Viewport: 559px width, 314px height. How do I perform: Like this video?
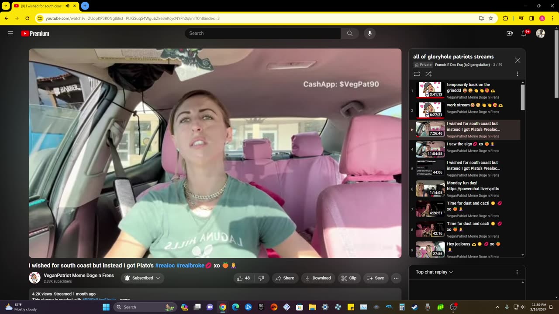coord(243,278)
